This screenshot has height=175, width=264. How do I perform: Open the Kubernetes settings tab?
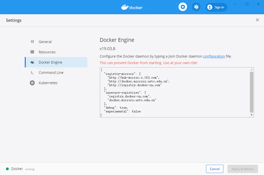tap(56, 83)
